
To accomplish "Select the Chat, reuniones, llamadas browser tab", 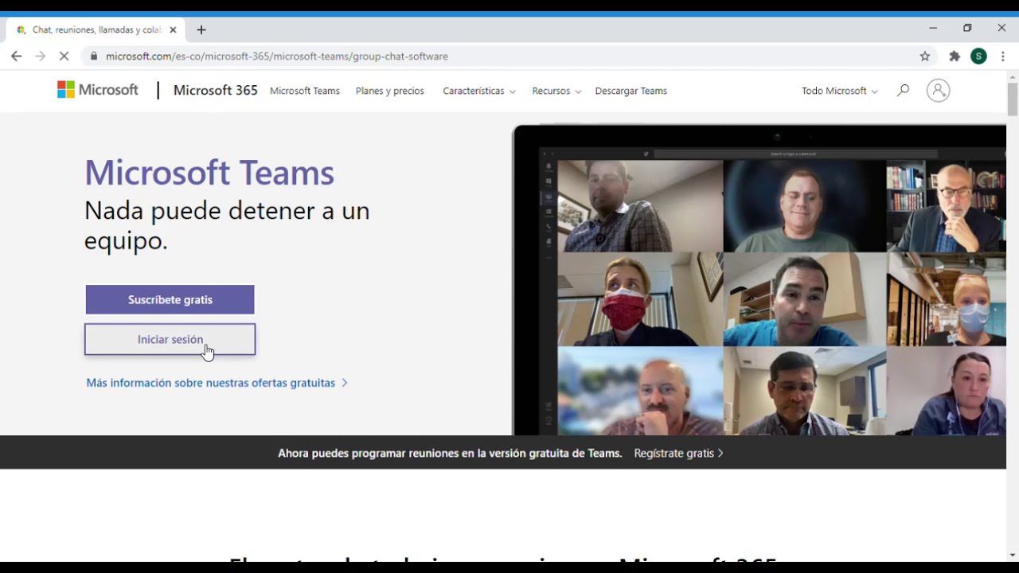I will click(96, 29).
